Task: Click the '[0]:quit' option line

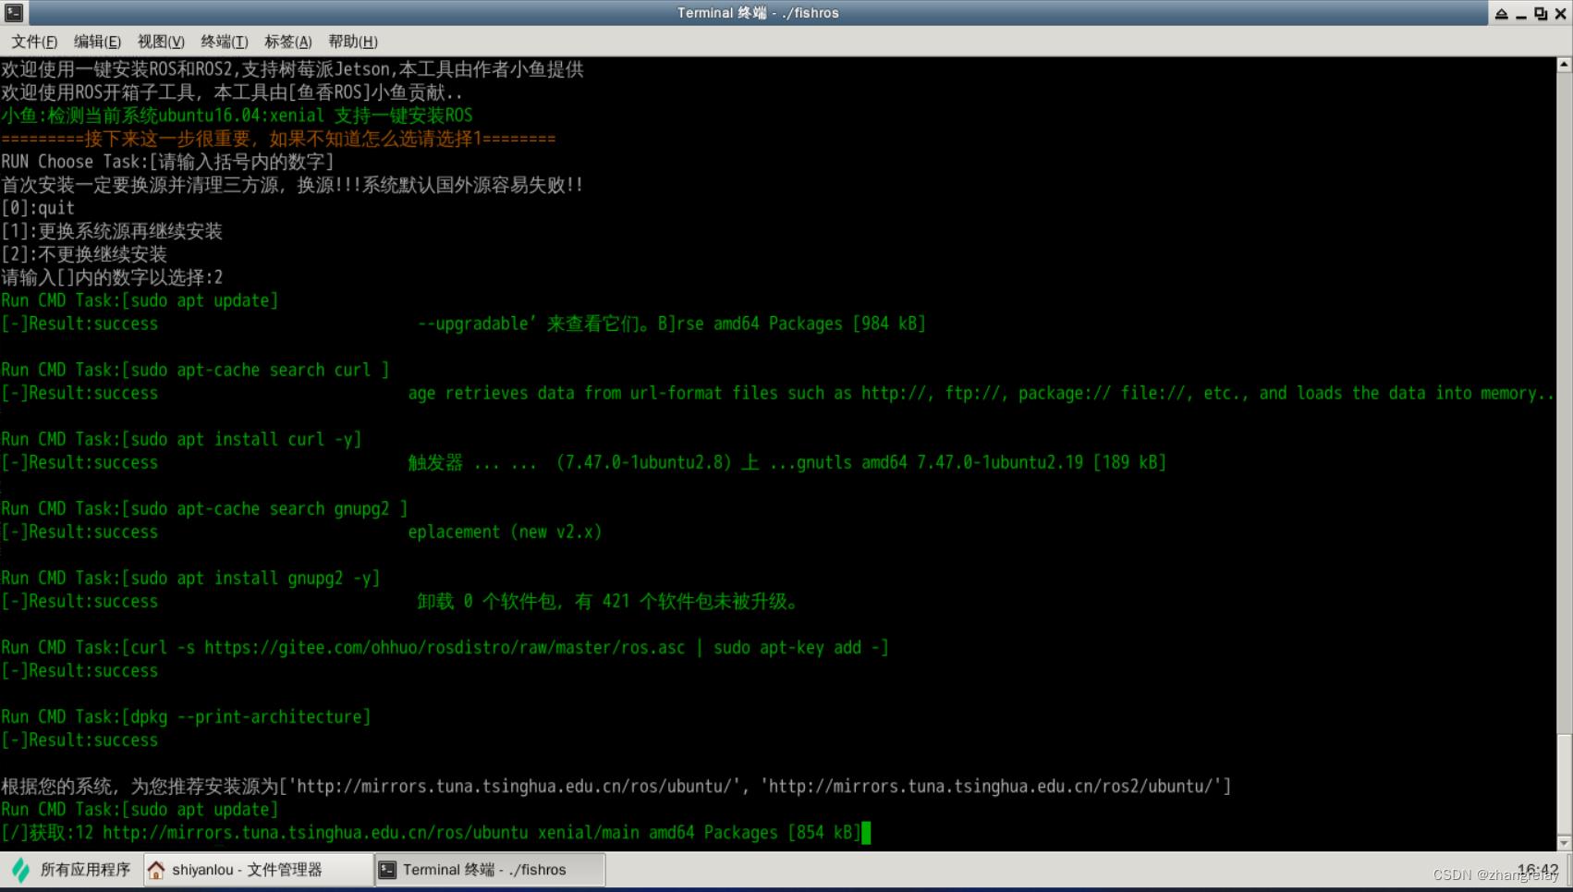Action: click(38, 208)
